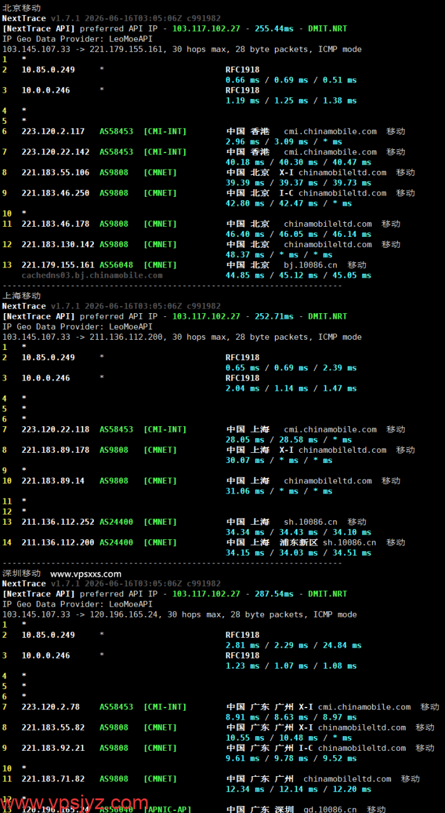Image resolution: width=445 pixels, height=813 pixels.
Task: Select the API latency value 252.71ms
Action: pyautogui.click(x=274, y=316)
